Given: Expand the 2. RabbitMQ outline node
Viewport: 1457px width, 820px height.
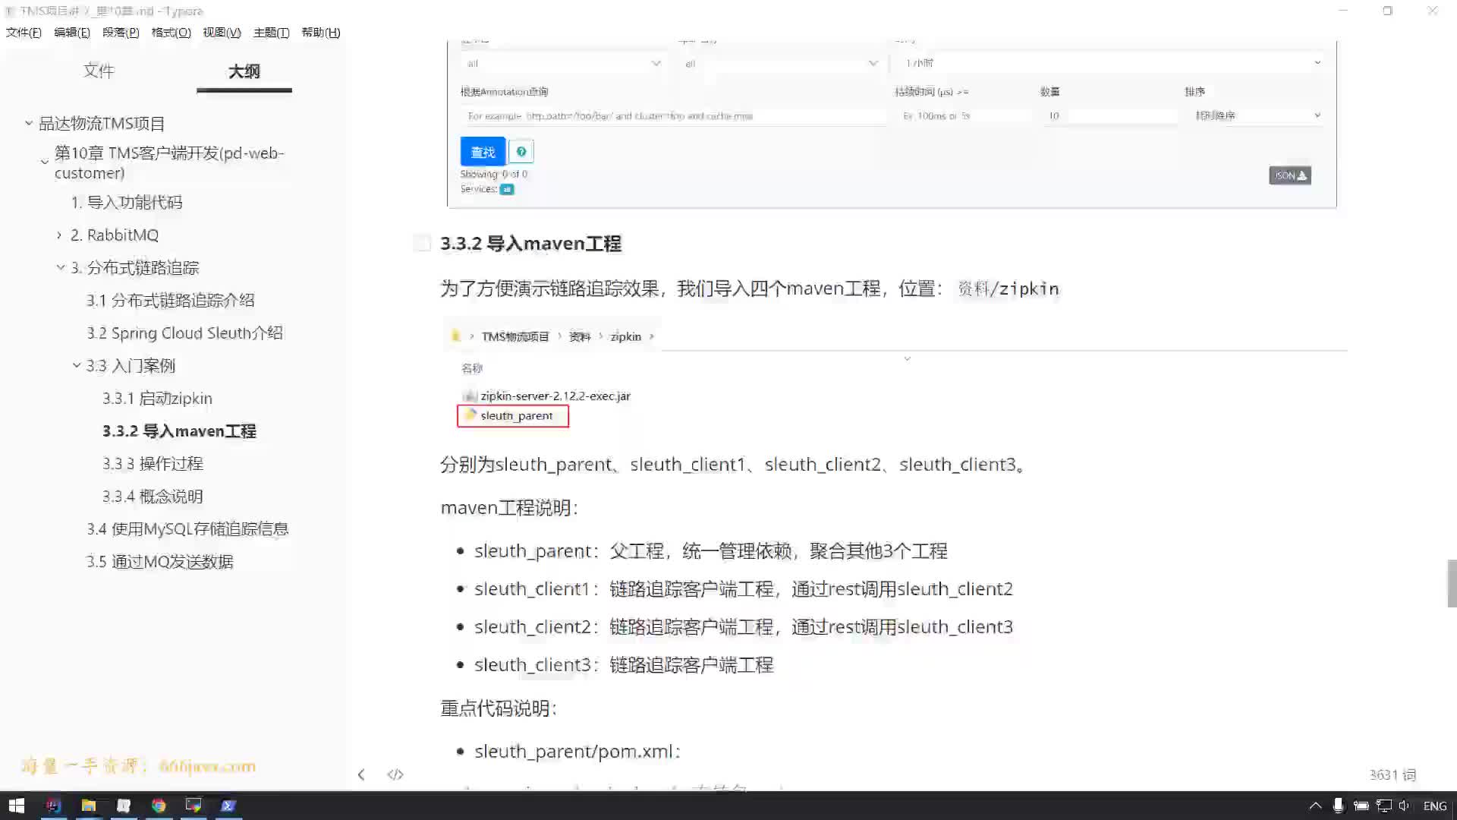Looking at the screenshot, I should [x=59, y=235].
